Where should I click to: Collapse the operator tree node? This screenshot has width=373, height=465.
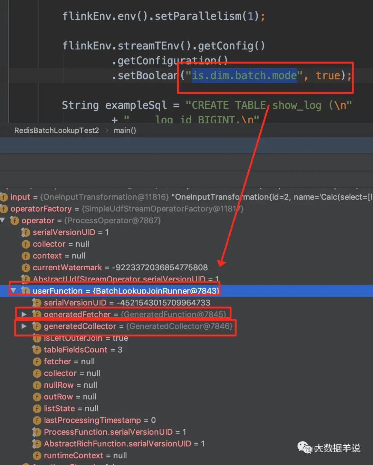pyautogui.click(x=3, y=220)
